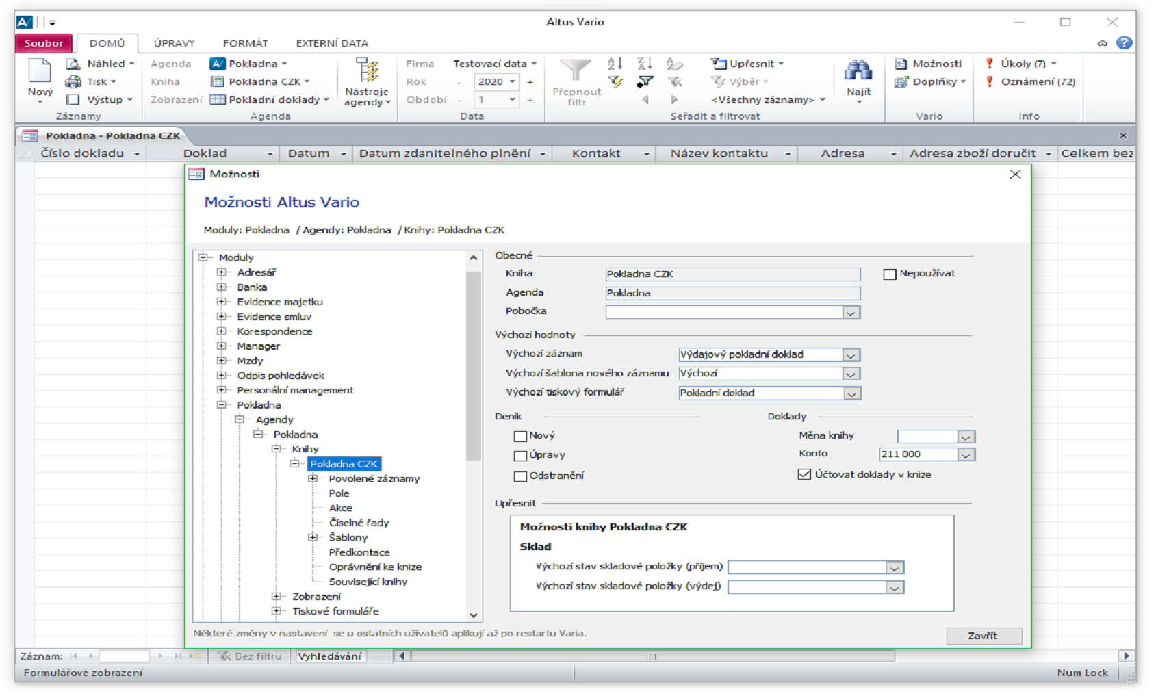Expand the Šablony tree node
Screen dimensions: 1156x698
click(313, 537)
